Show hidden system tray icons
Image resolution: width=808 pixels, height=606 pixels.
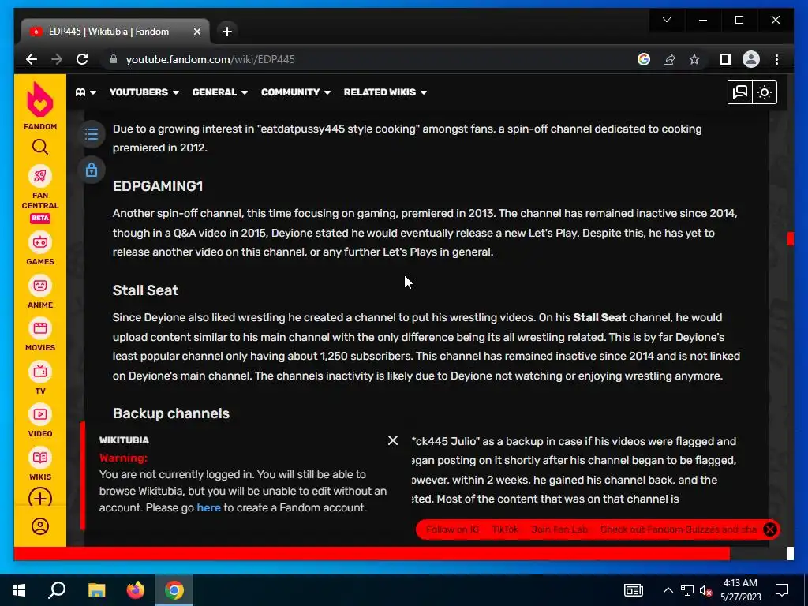click(668, 590)
